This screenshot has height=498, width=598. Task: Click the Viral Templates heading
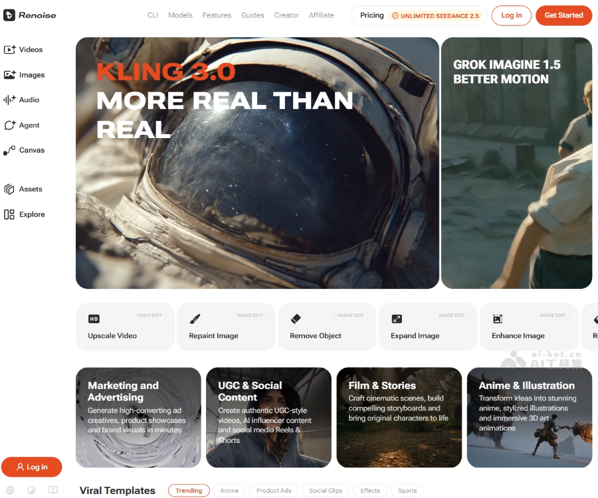click(118, 491)
